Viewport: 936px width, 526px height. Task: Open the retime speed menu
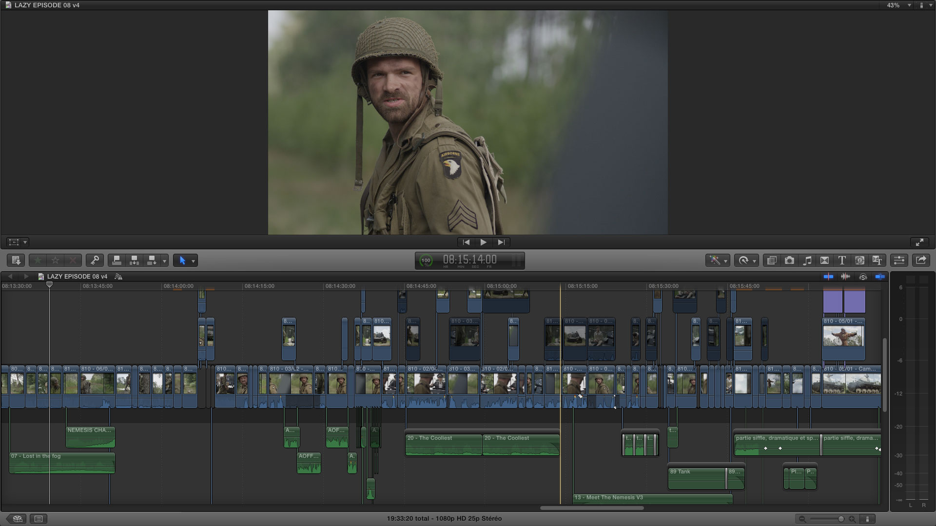pyautogui.click(x=746, y=261)
